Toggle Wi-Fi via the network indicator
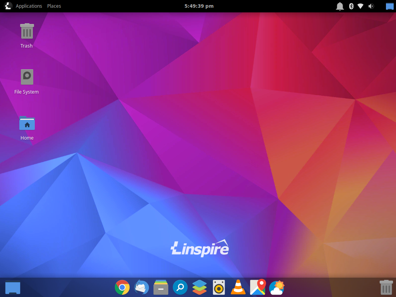The height and width of the screenshot is (297, 396). point(361,6)
